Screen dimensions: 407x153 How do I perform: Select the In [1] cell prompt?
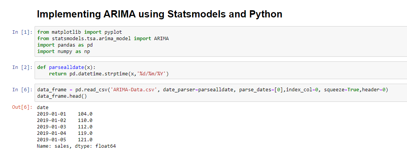(22, 32)
